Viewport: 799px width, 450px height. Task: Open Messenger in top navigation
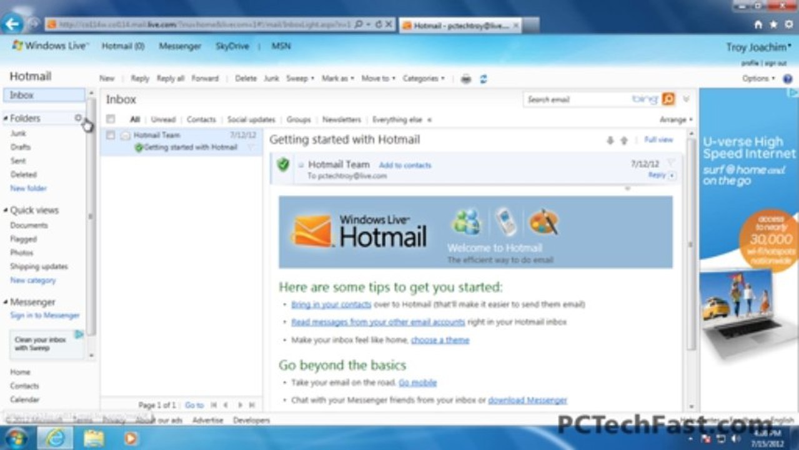click(180, 46)
